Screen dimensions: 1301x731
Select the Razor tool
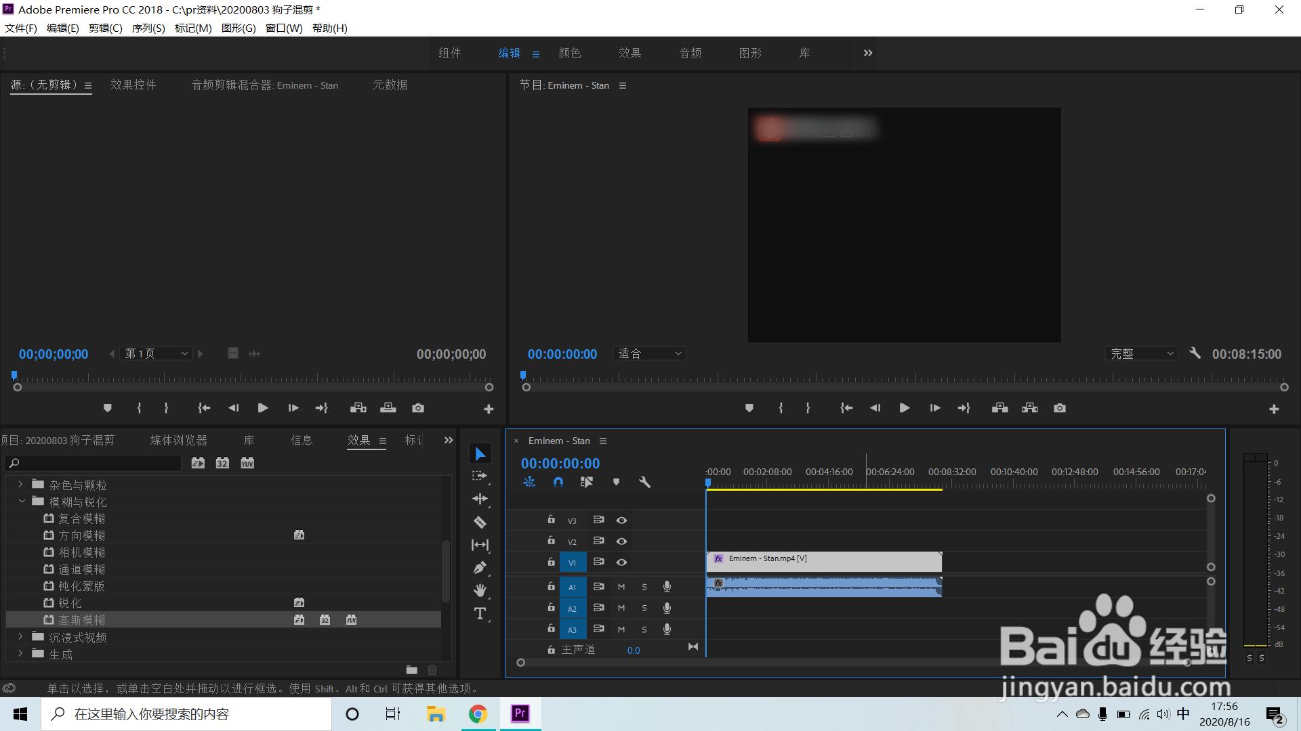480,522
